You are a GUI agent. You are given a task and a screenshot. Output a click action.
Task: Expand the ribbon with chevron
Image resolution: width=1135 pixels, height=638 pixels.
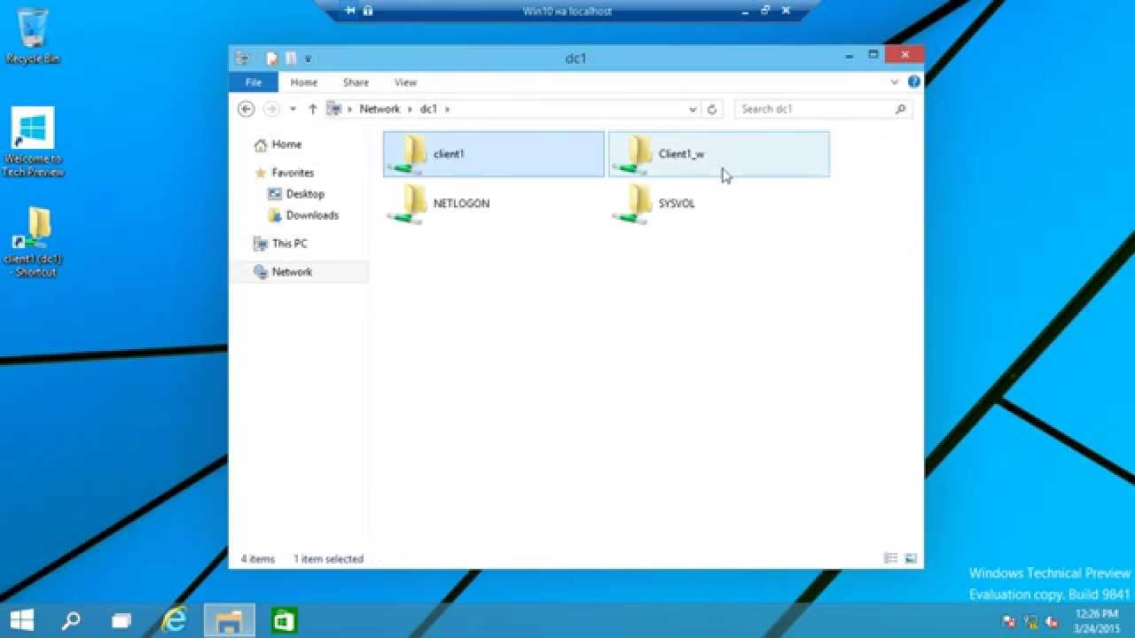pyautogui.click(x=894, y=82)
